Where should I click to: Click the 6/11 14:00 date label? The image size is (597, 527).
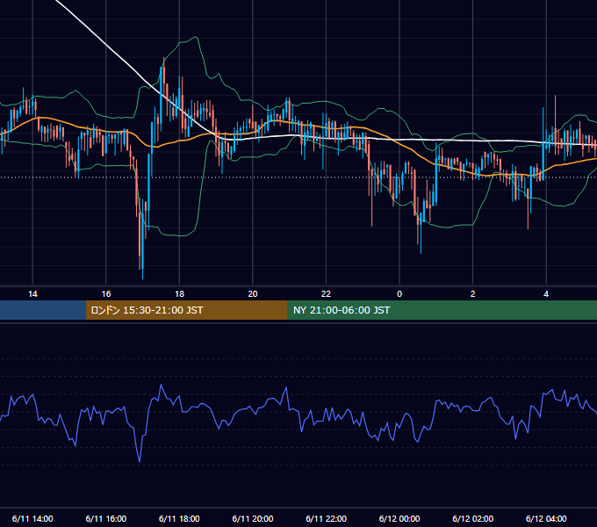tap(32, 518)
